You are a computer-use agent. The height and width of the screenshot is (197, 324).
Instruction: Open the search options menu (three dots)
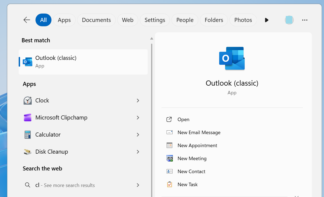(x=305, y=20)
